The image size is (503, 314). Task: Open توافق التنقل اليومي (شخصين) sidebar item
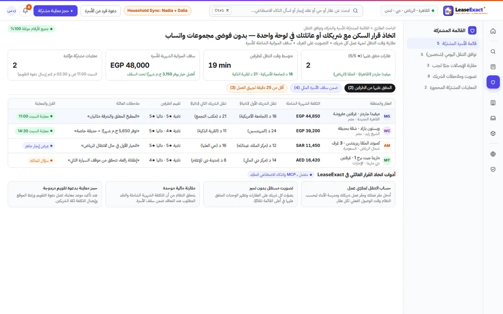coord(443,54)
